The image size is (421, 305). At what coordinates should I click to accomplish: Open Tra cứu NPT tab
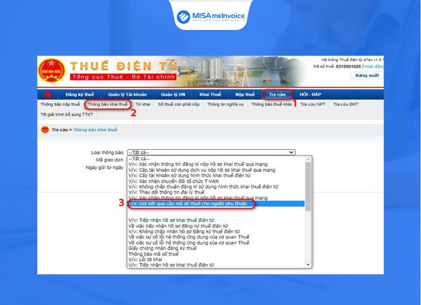313,104
